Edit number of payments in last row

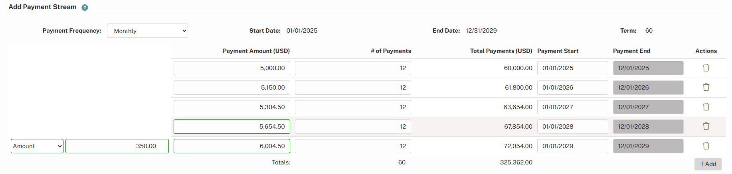tap(353, 146)
